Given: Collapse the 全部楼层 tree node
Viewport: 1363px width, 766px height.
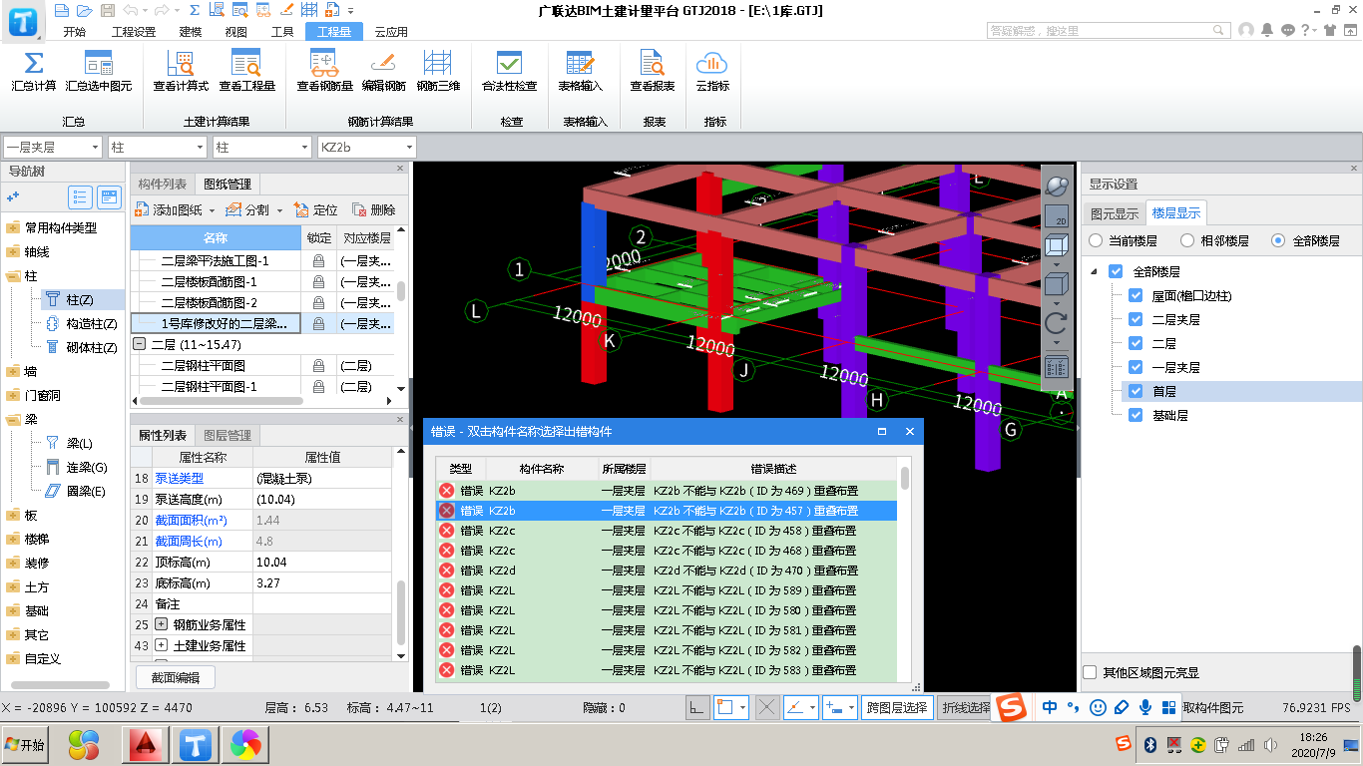Looking at the screenshot, I should pos(1094,271).
